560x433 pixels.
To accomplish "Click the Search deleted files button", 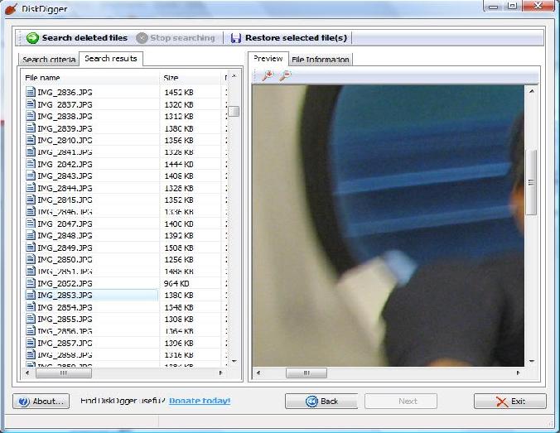I will pos(77,38).
